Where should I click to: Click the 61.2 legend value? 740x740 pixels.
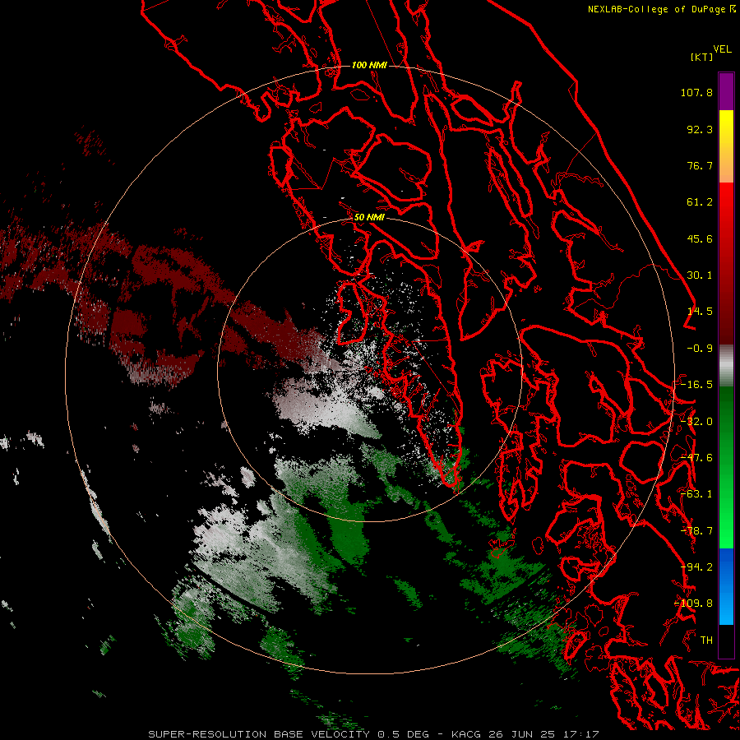700,202
